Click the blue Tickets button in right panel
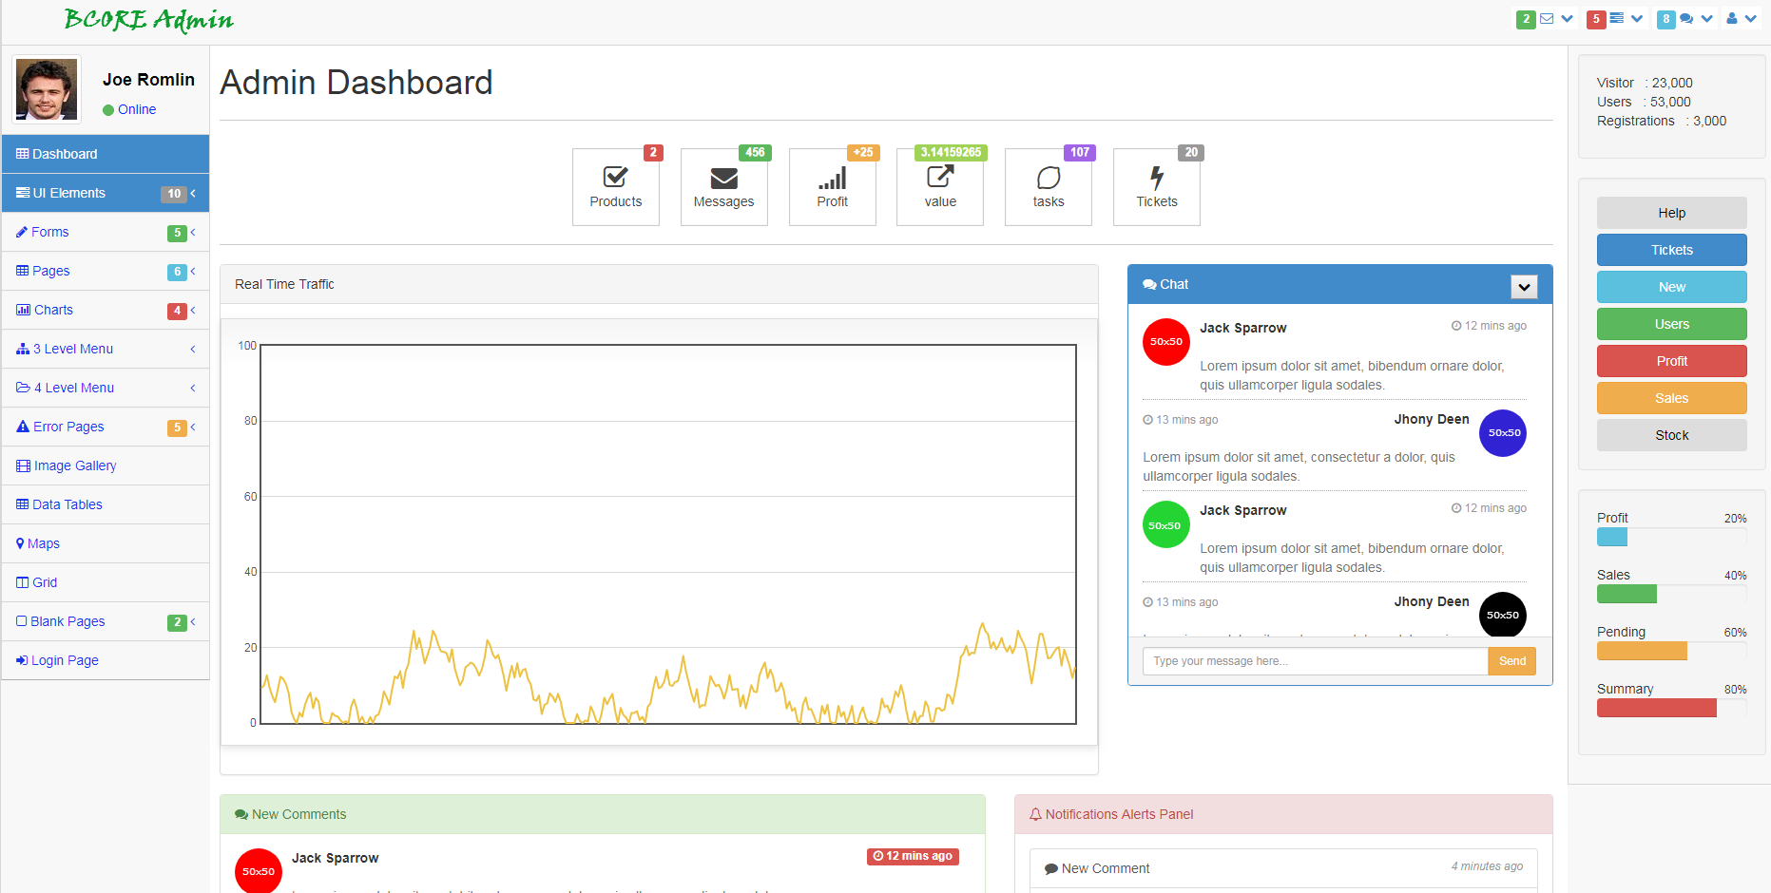1771x893 pixels. [1671, 250]
